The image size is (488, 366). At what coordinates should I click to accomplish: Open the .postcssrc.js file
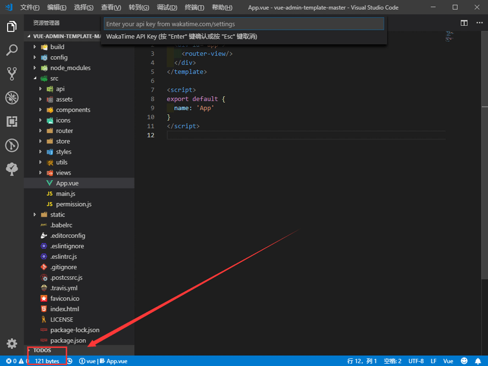79,278
